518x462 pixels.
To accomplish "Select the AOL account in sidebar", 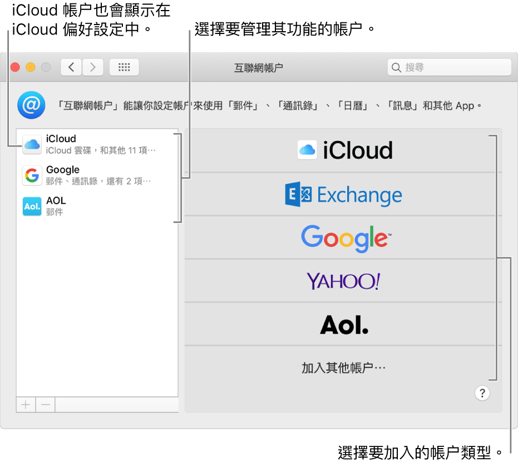I will 97,206.
